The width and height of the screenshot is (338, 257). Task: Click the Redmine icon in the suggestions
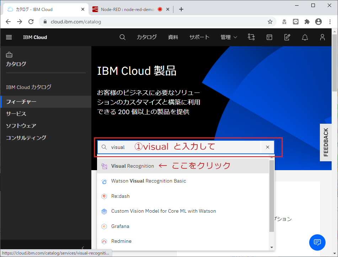(104, 241)
